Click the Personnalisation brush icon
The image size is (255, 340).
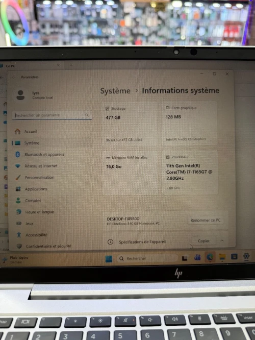coord(18,177)
